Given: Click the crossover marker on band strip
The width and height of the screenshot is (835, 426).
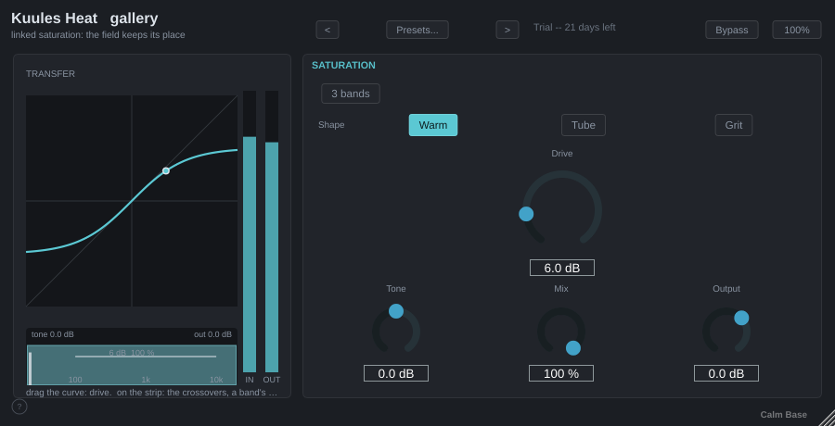Looking at the screenshot, I should click(30, 368).
